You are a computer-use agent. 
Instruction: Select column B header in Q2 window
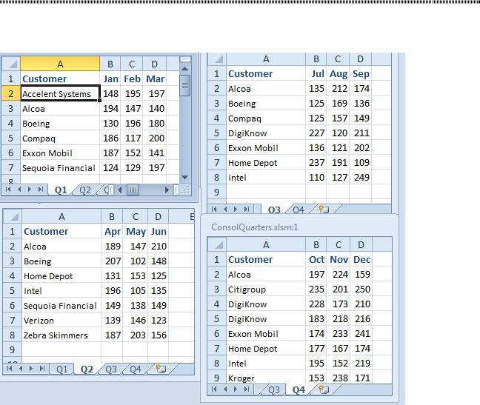click(x=112, y=217)
